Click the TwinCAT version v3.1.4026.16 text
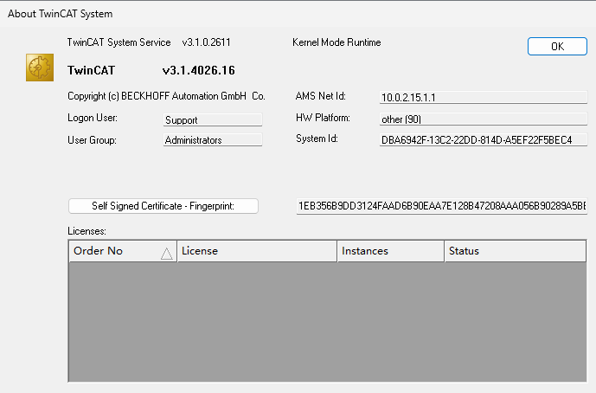The height and width of the screenshot is (393, 596). [198, 70]
